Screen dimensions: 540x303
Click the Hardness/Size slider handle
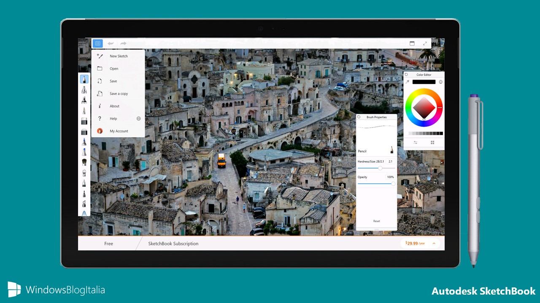[x=380, y=168]
